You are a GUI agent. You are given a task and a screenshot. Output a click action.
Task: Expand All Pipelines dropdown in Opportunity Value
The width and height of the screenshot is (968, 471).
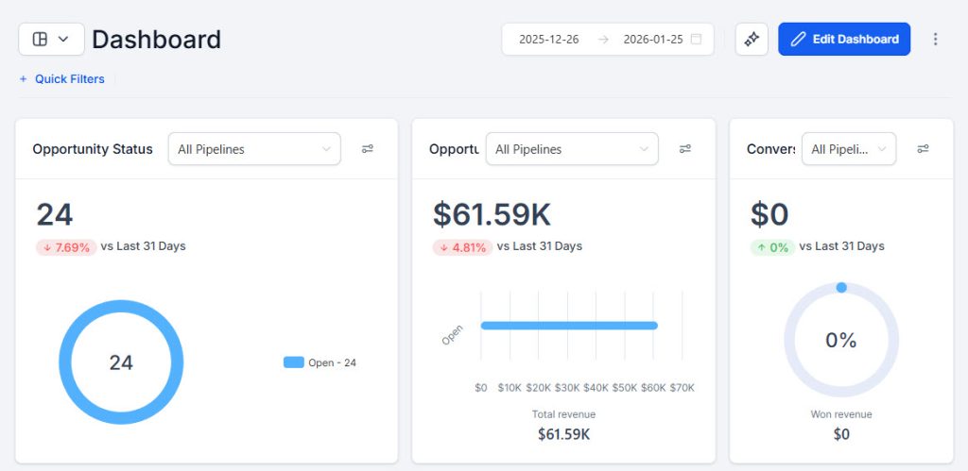point(572,149)
